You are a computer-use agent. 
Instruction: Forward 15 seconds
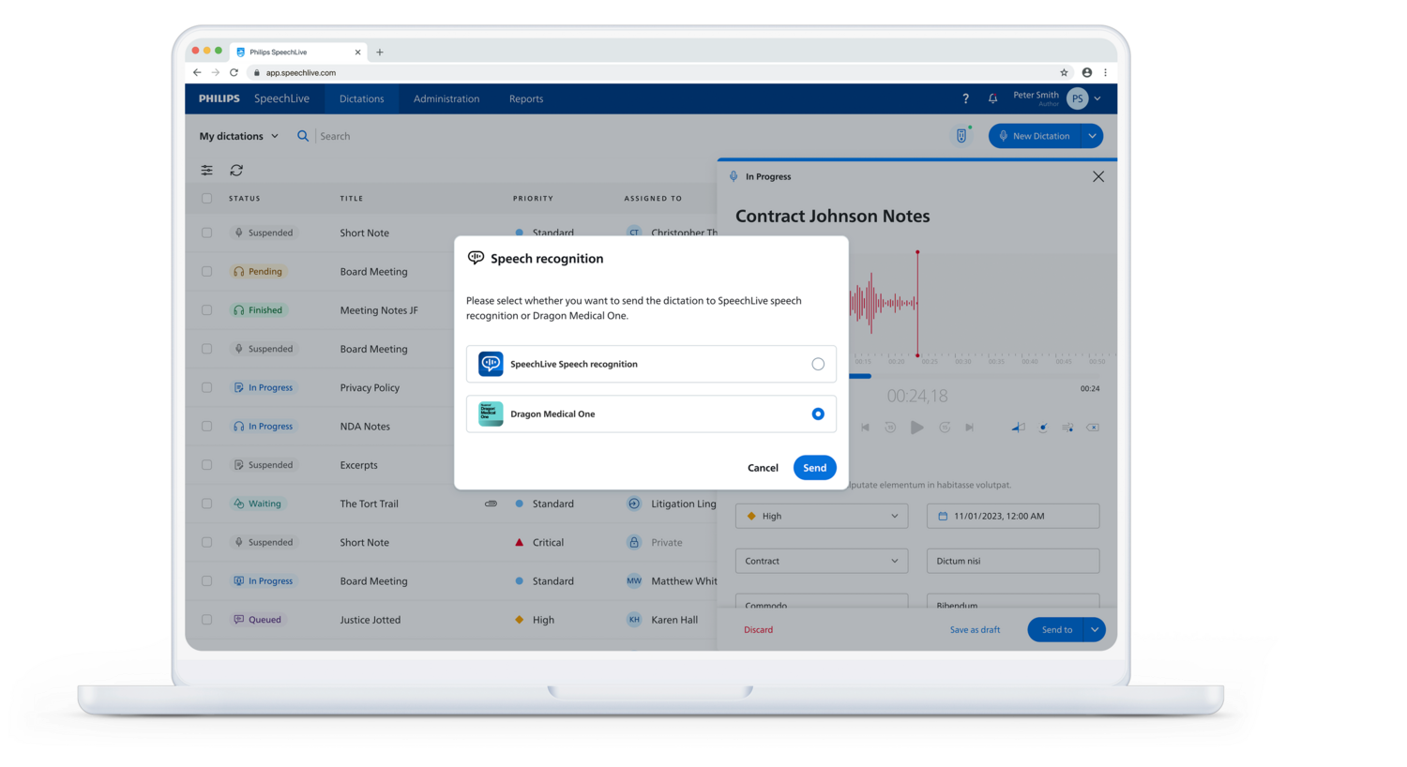(x=945, y=428)
